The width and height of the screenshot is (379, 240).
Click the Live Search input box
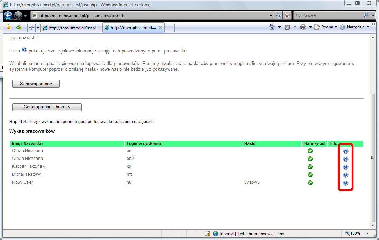(x=328, y=16)
